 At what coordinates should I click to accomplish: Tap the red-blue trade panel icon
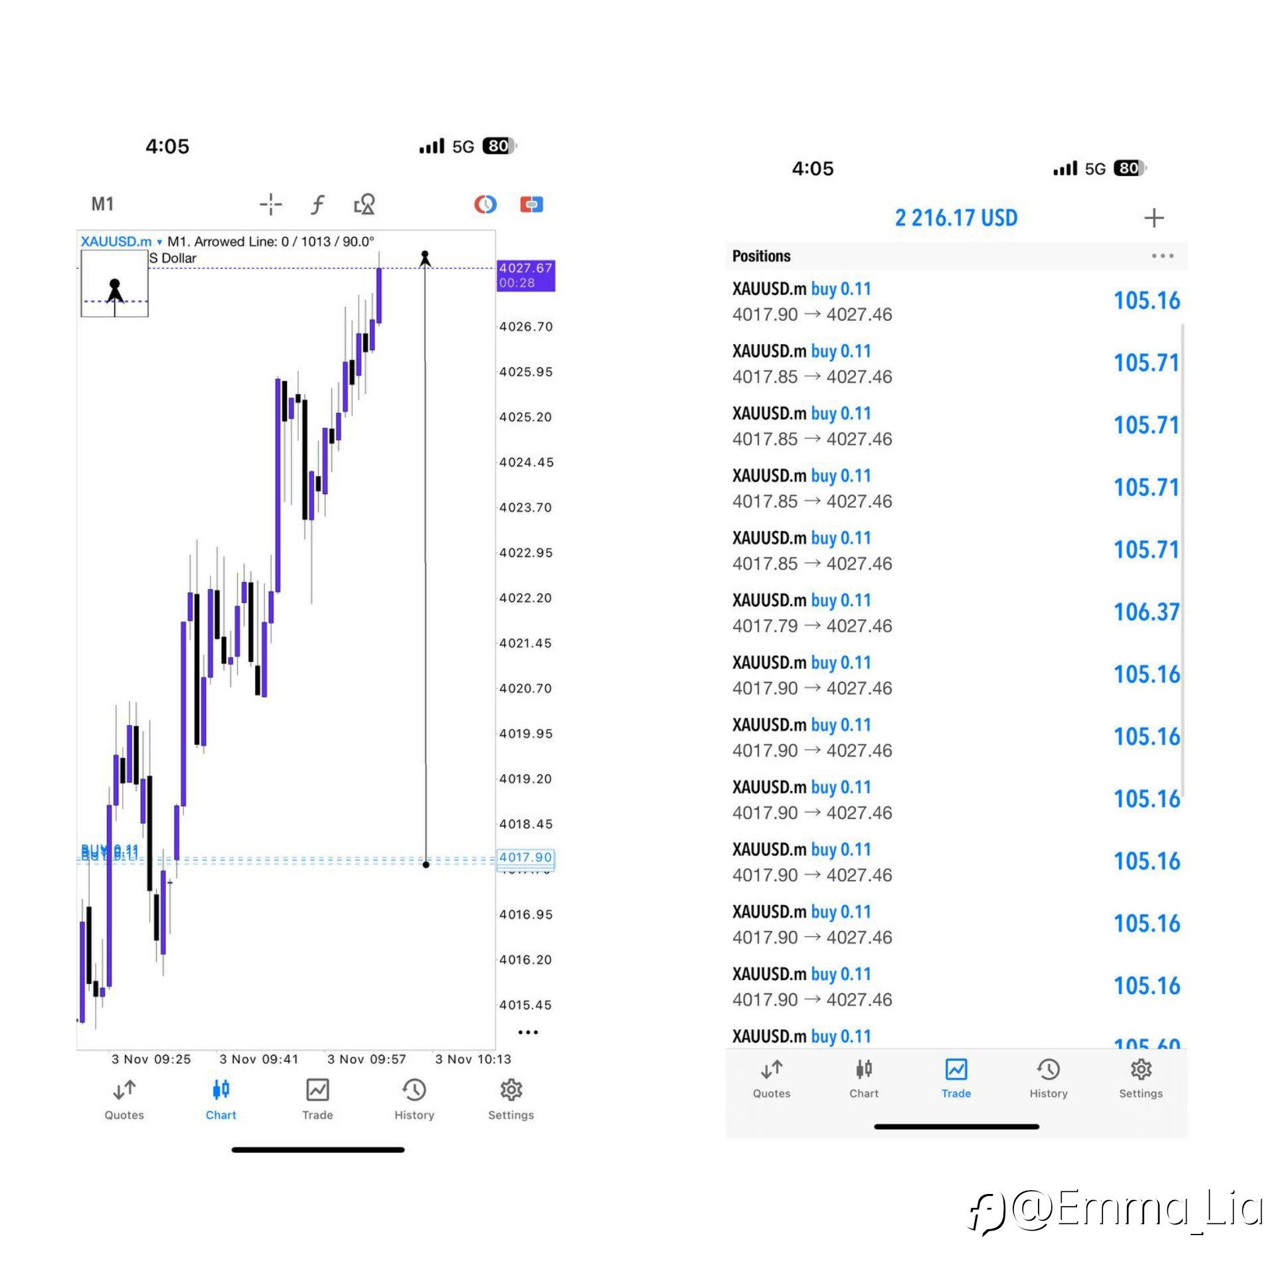(x=531, y=204)
